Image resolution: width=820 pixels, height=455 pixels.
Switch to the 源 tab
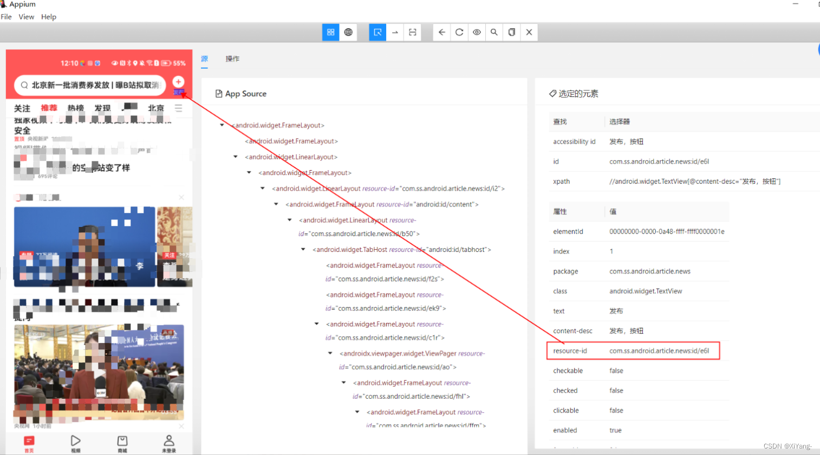204,58
